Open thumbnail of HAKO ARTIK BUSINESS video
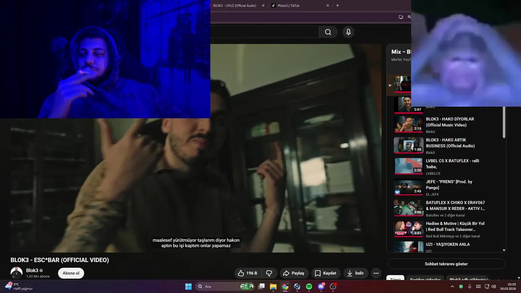Screen dimensions: 521x293 point(409,145)
